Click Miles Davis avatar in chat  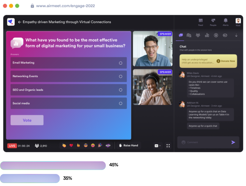pyautogui.click(x=182, y=75)
